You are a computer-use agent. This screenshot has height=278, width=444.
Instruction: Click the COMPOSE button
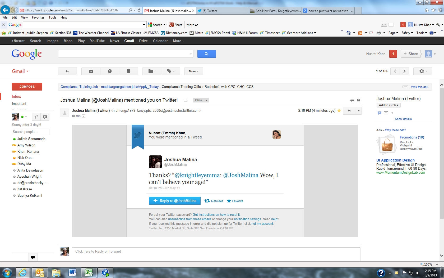pyautogui.click(x=27, y=87)
